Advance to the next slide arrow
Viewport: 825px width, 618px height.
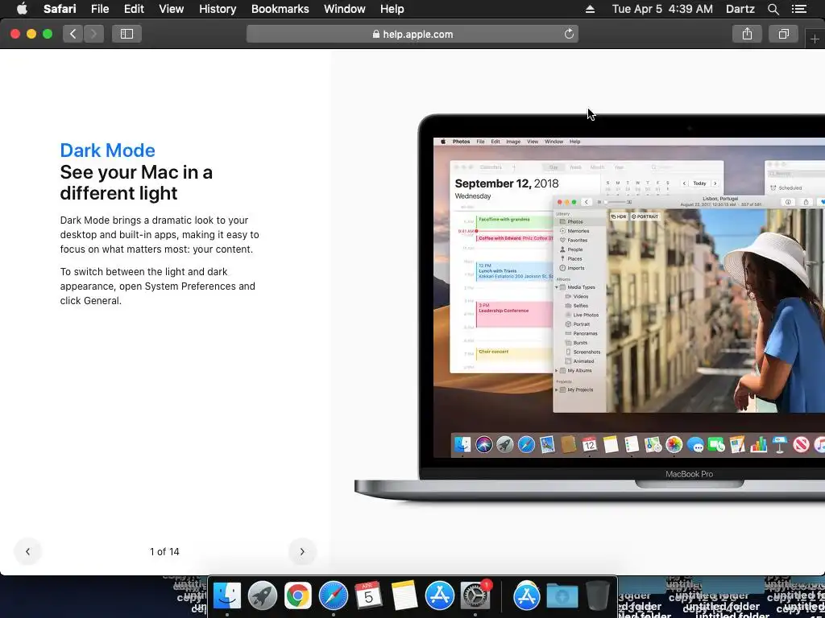click(302, 551)
